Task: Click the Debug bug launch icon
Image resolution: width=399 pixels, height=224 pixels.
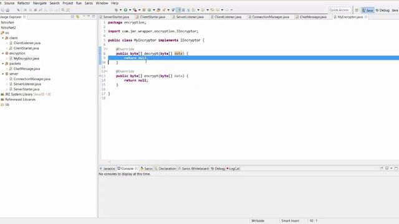Action: 116,10
